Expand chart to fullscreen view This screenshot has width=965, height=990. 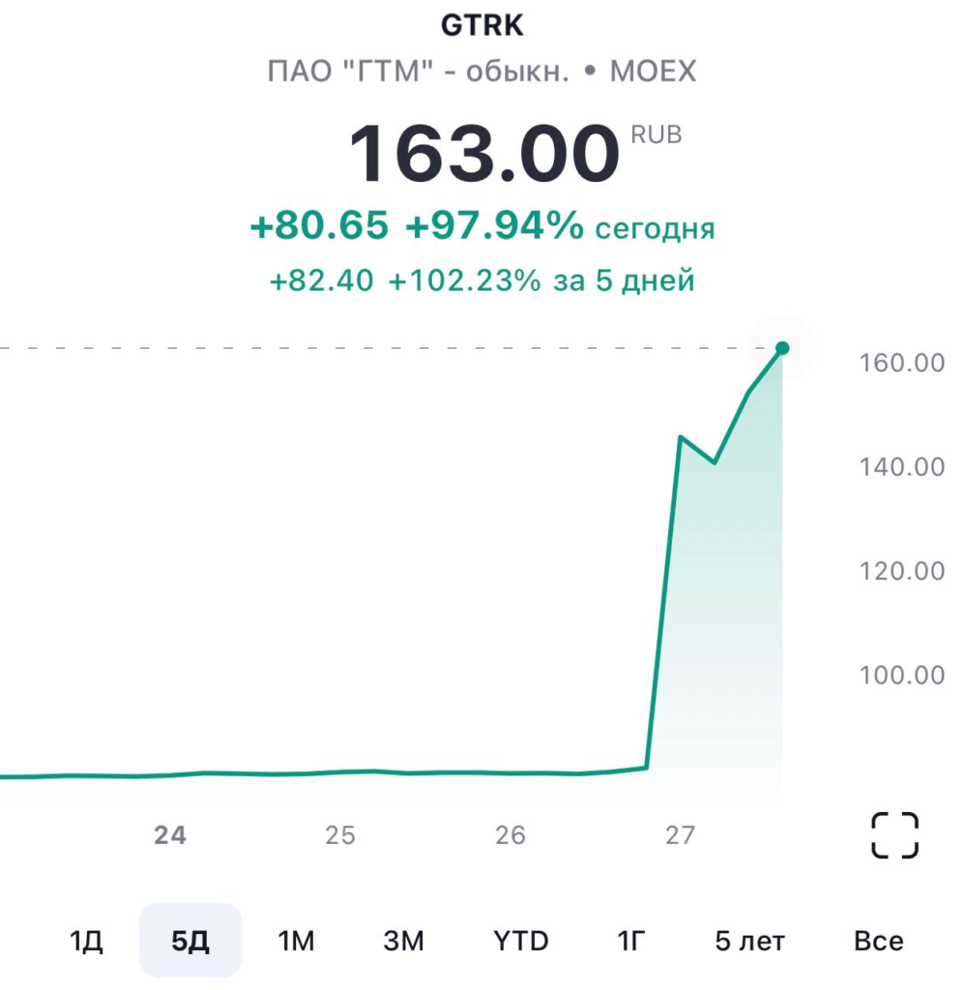[x=894, y=835]
